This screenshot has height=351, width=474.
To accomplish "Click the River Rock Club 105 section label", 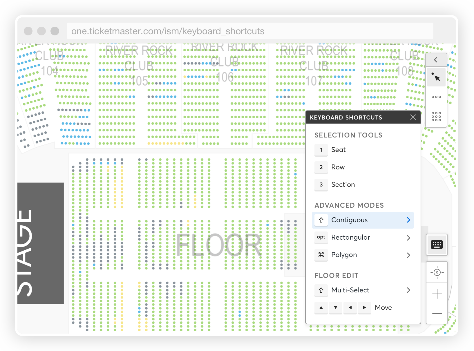I will (x=139, y=66).
